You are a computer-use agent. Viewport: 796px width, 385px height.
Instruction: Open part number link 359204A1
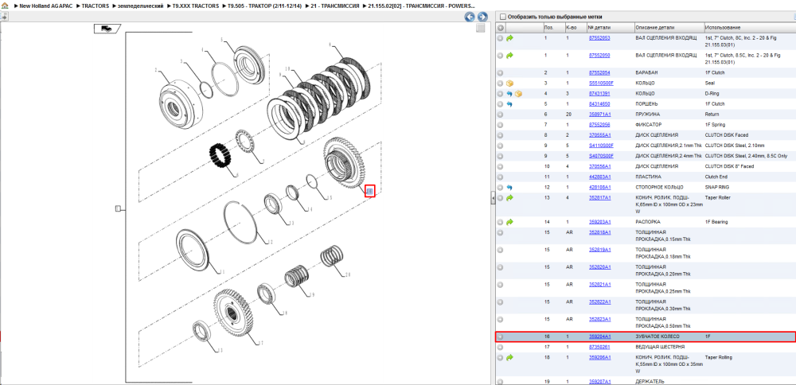[x=599, y=336]
